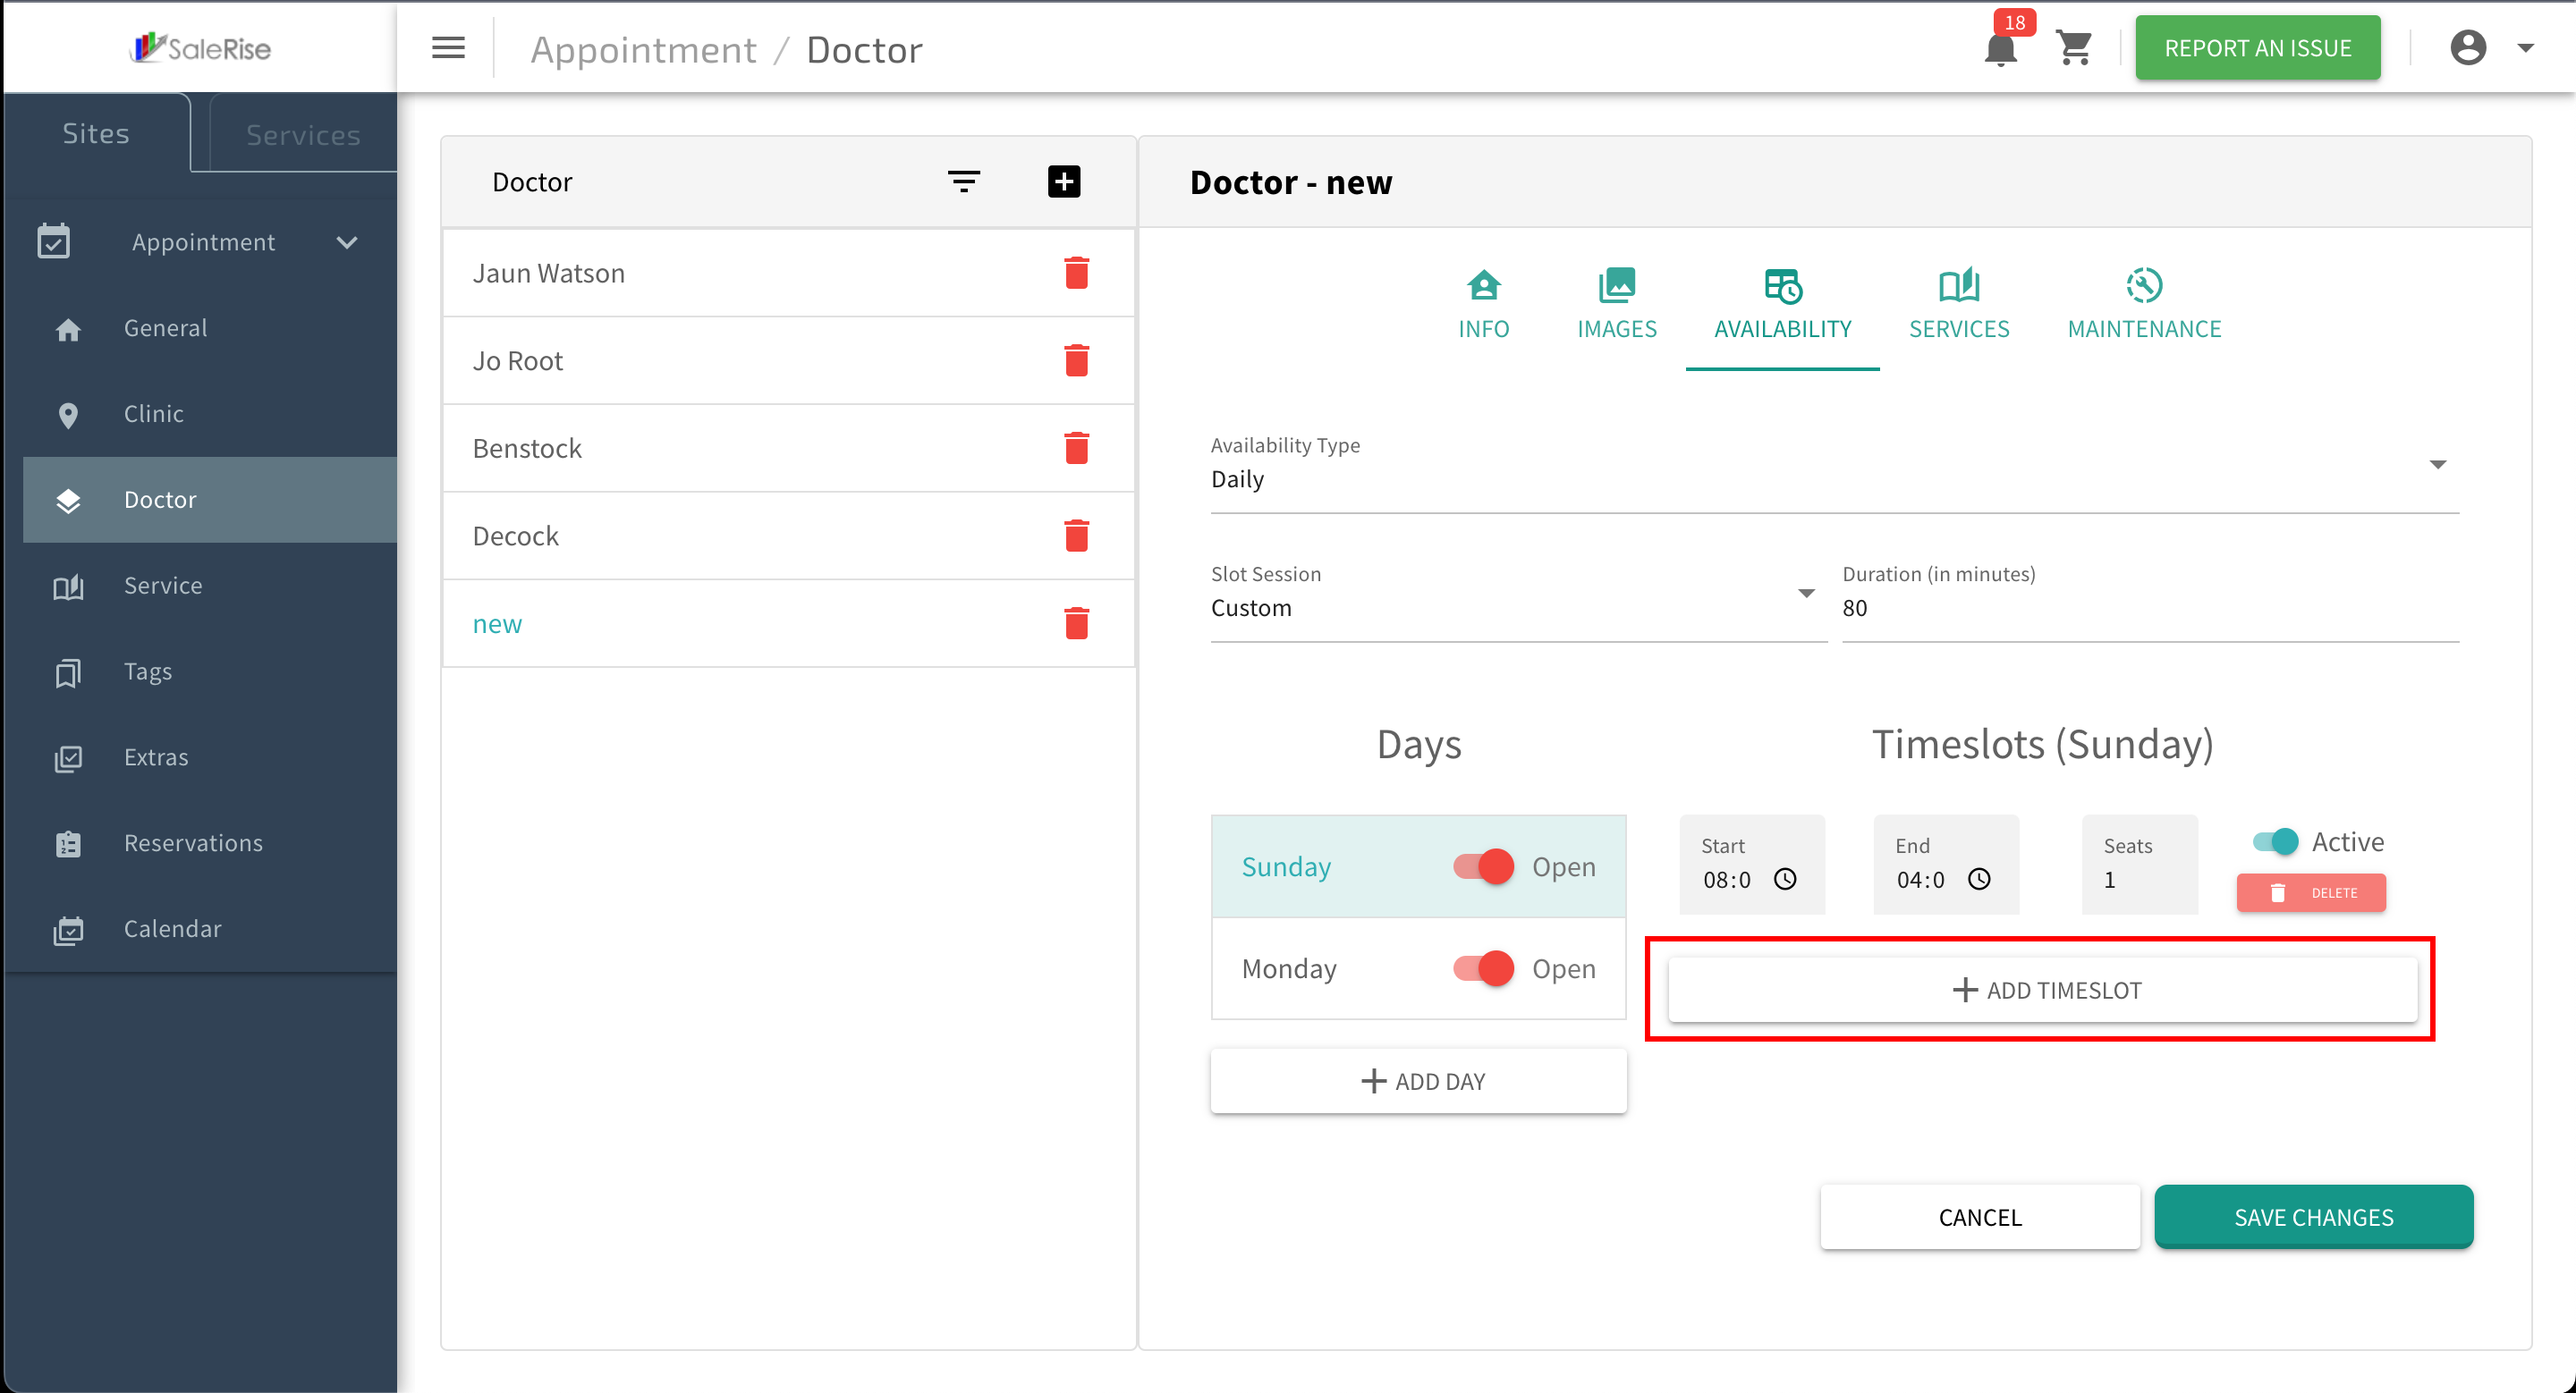Open the notifications bell icon
This screenshot has height=1393, width=2576.
pos(2000,49)
